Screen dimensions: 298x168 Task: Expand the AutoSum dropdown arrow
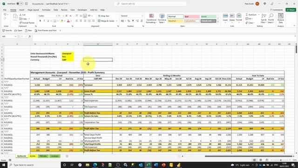coord(259,14)
